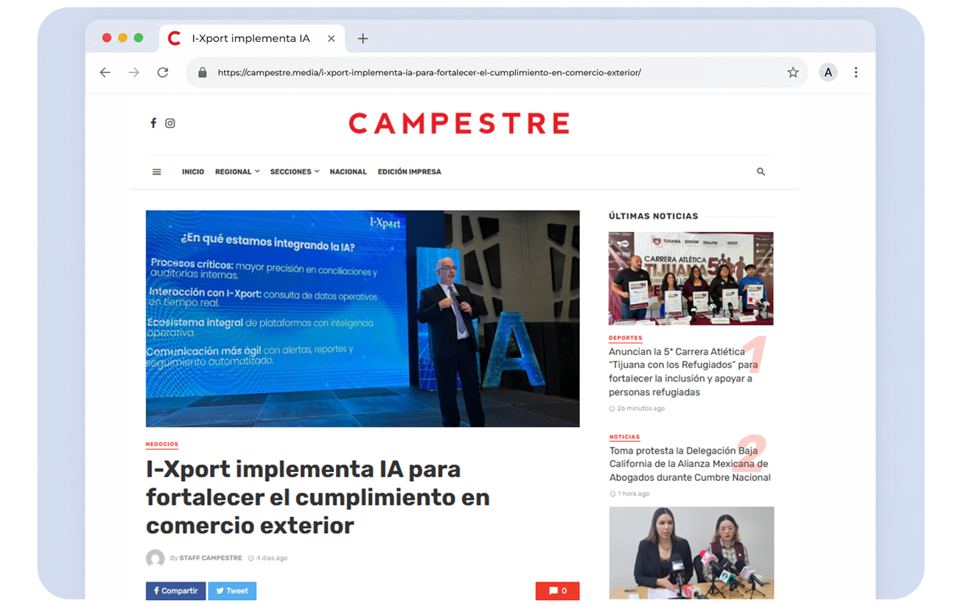Click the NOTICIAS category tag
Image resolution: width=958 pixels, height=606 pixels.
[x=625, y=437]
